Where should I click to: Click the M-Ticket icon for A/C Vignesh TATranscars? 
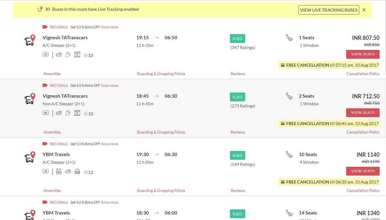pos(46,55)
